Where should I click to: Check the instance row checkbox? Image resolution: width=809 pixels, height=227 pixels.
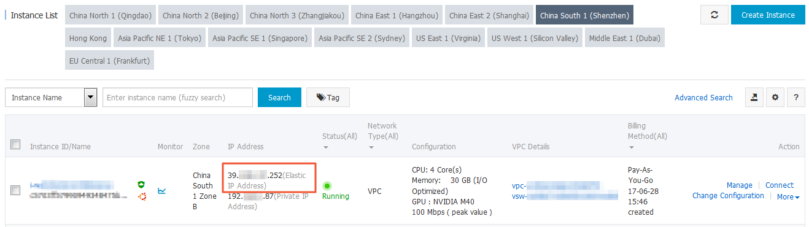click(16, 190)
